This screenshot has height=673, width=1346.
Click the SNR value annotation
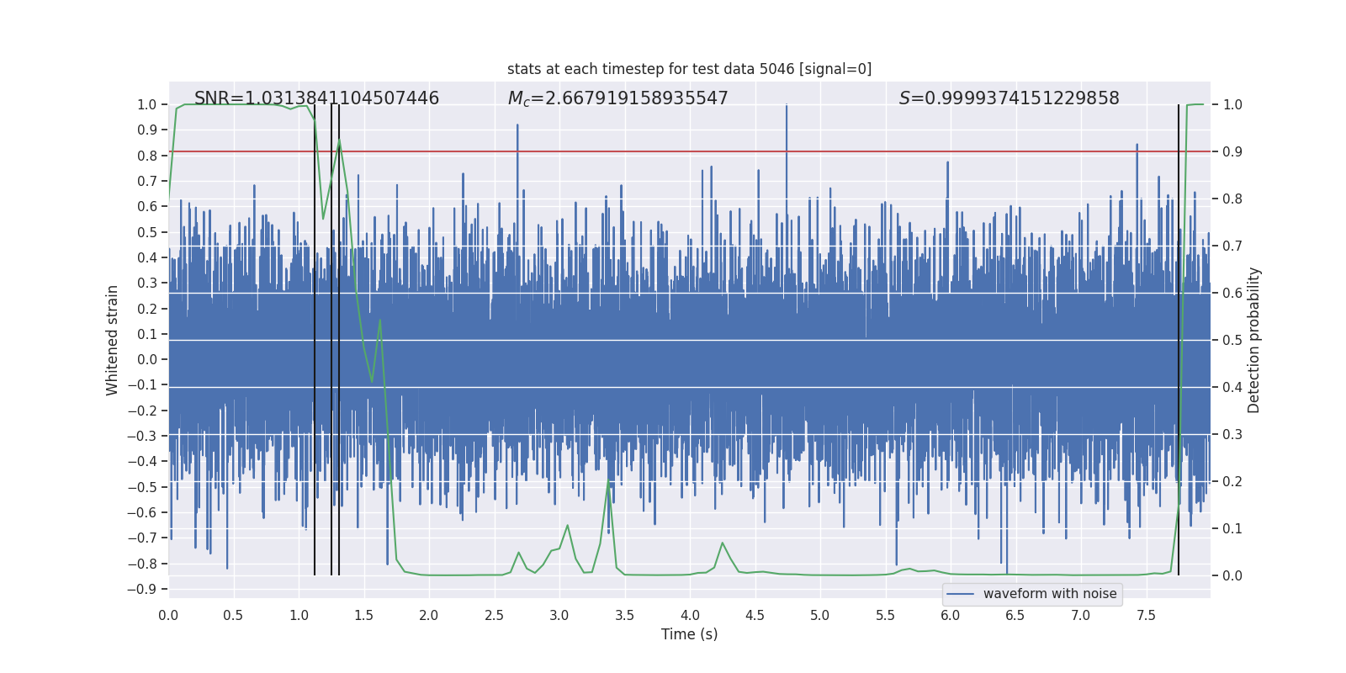pyautogui.click(x=316, y=98)
